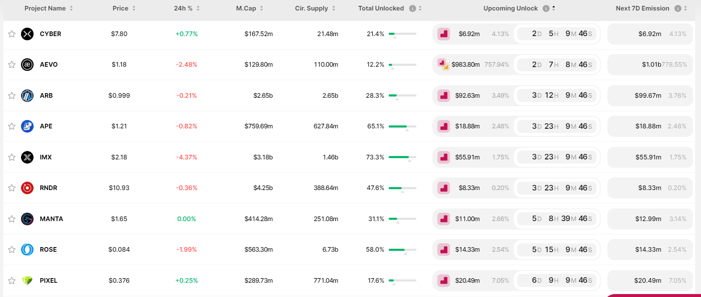The height and width of the screenshot is (297, 701).
Task: Open the MANTA project link
Action: pos(51,219)
